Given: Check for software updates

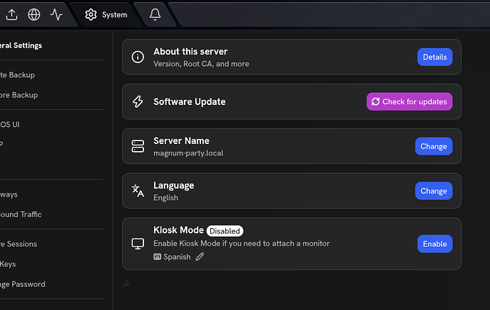Looking at the screenshot, I should tap(409, 101).
